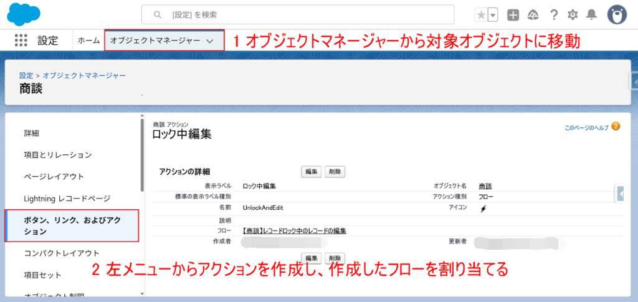The image size is (638, 302).
Task: Switch to the ホーム tab
Action: [x=88, y=40]
